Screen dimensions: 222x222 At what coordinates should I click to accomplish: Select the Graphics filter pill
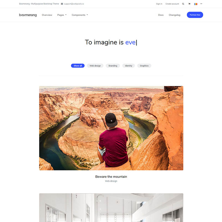point(144,66)
